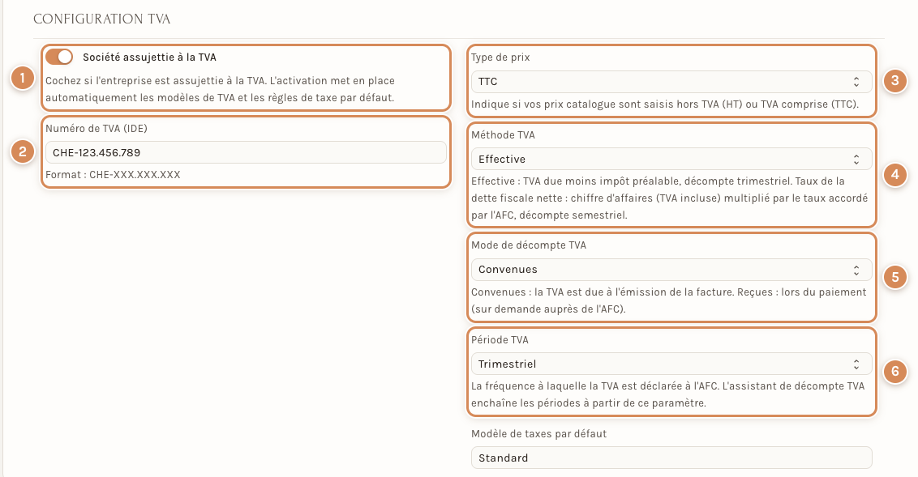Click the up-down arrows on TTC select
The height and width of the screenshot is (477, 918).
[856, 82]
